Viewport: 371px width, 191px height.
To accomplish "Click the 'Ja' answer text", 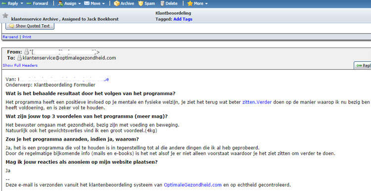I will pos(8,171).
